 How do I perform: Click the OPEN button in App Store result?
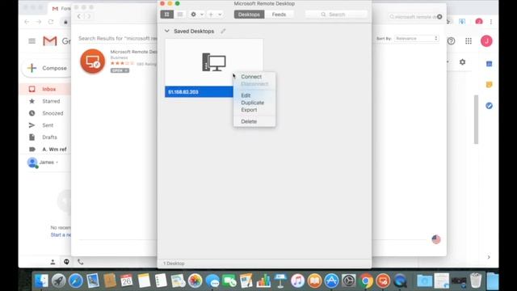tap(120, 70)
